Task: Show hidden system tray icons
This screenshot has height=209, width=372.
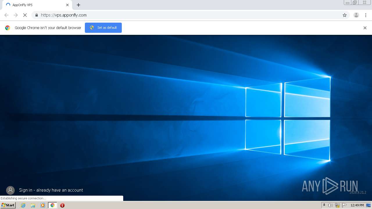Action: tap(324, 205)
